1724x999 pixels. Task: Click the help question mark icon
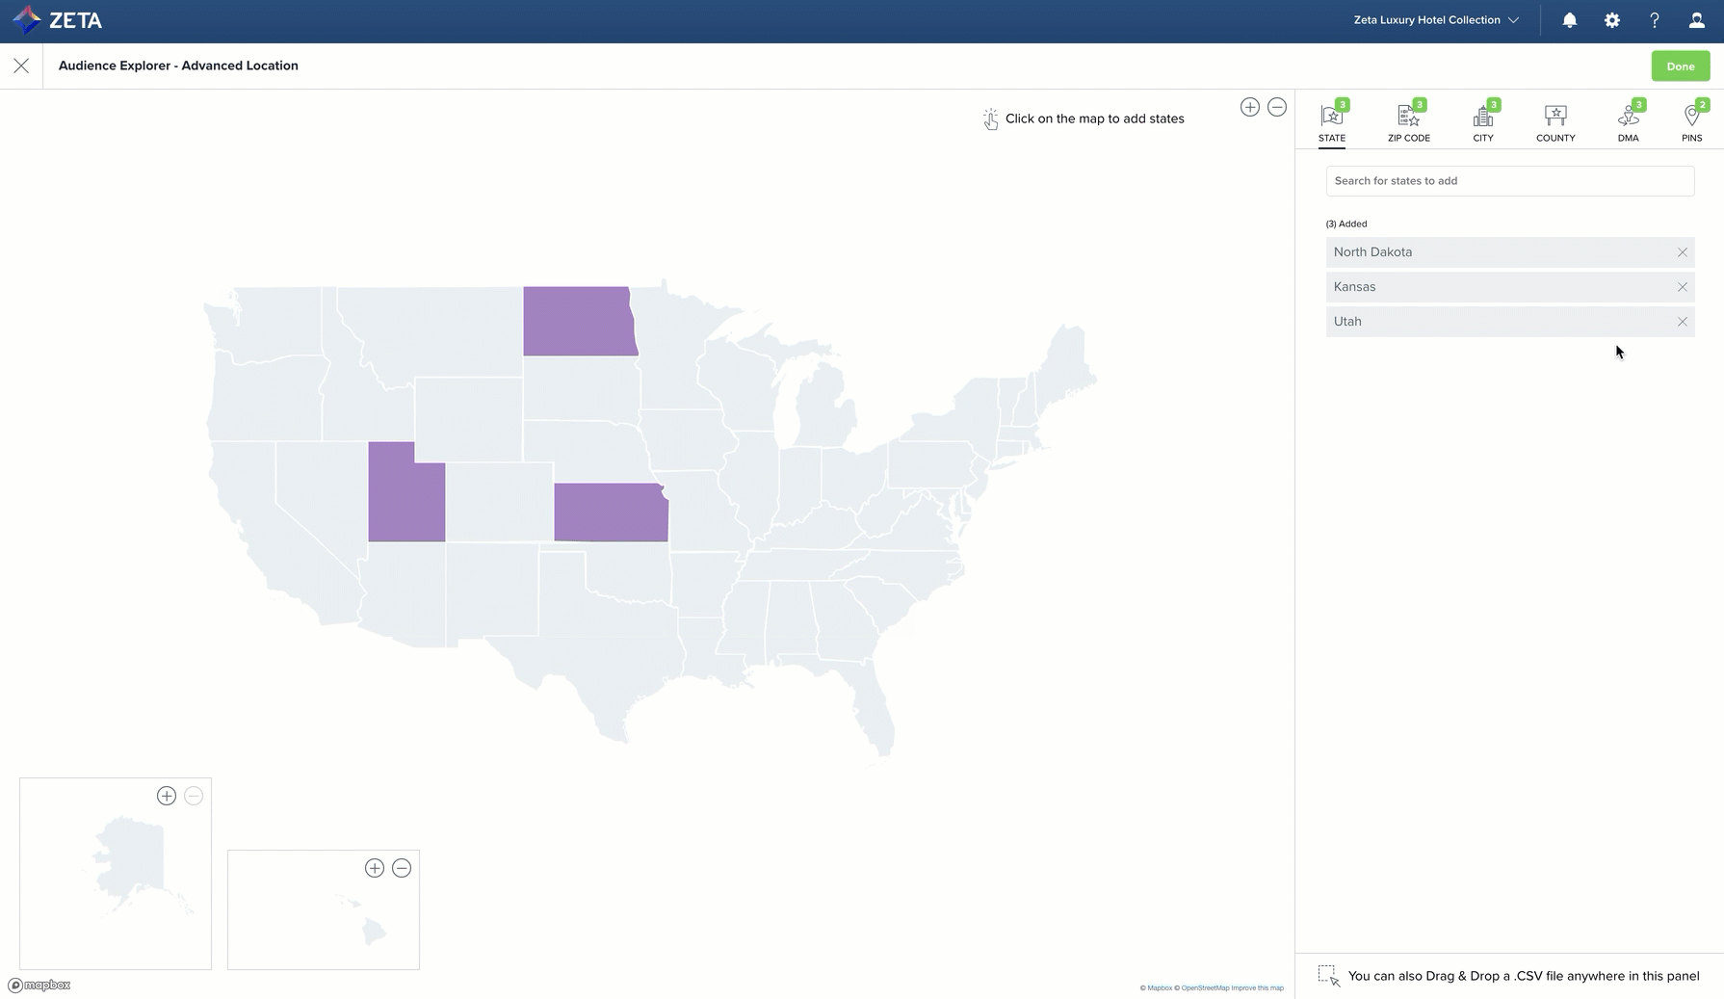[1654, 20]
